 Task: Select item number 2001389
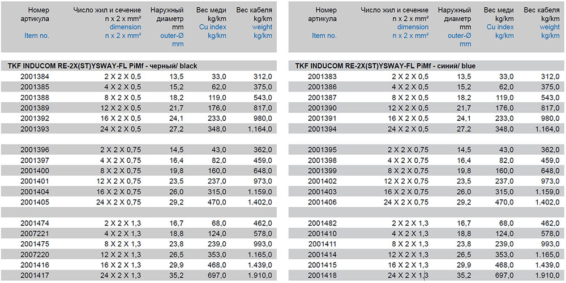pyautogui.click(x=35, y=108)
